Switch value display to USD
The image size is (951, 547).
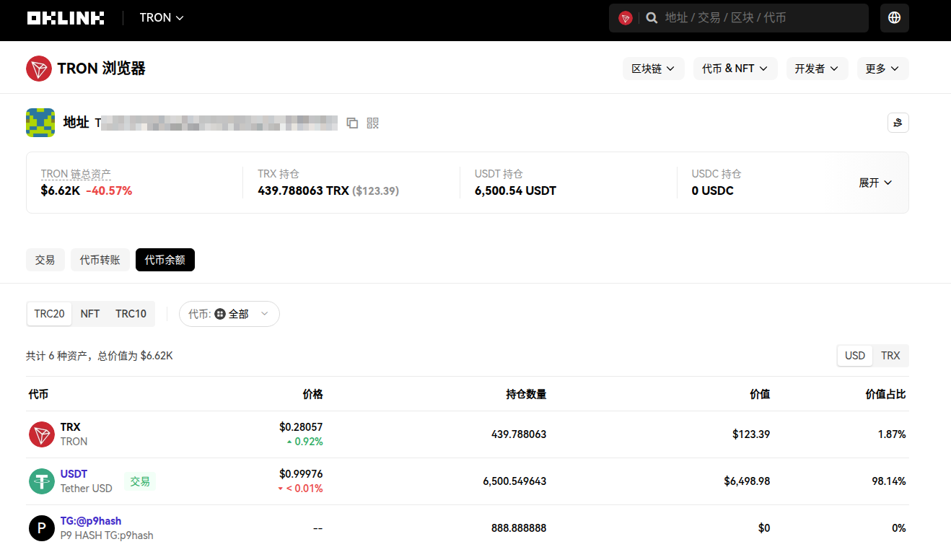coord(854,356)
